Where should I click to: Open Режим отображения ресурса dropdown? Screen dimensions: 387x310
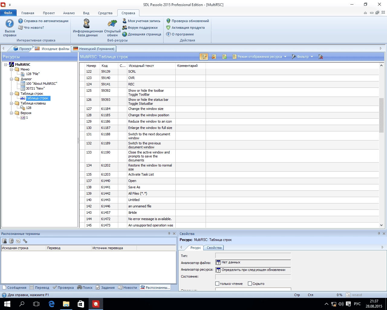(259, 57)
